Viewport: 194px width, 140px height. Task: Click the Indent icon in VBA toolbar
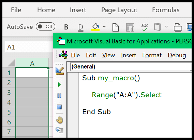pyautogui.click(x=60, y=131)
